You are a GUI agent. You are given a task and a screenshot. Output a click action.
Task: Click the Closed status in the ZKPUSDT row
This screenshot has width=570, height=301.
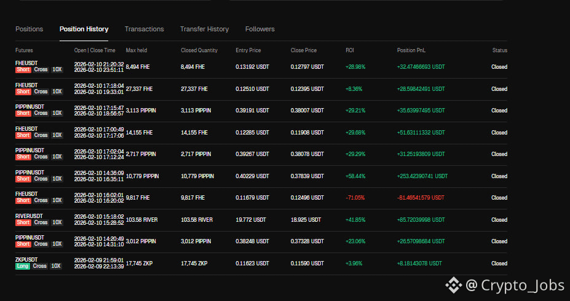(499, 264)
